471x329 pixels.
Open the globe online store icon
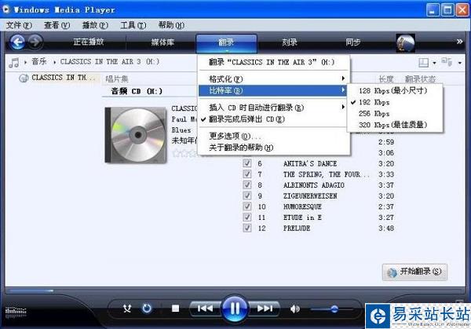tap(406, 43)
